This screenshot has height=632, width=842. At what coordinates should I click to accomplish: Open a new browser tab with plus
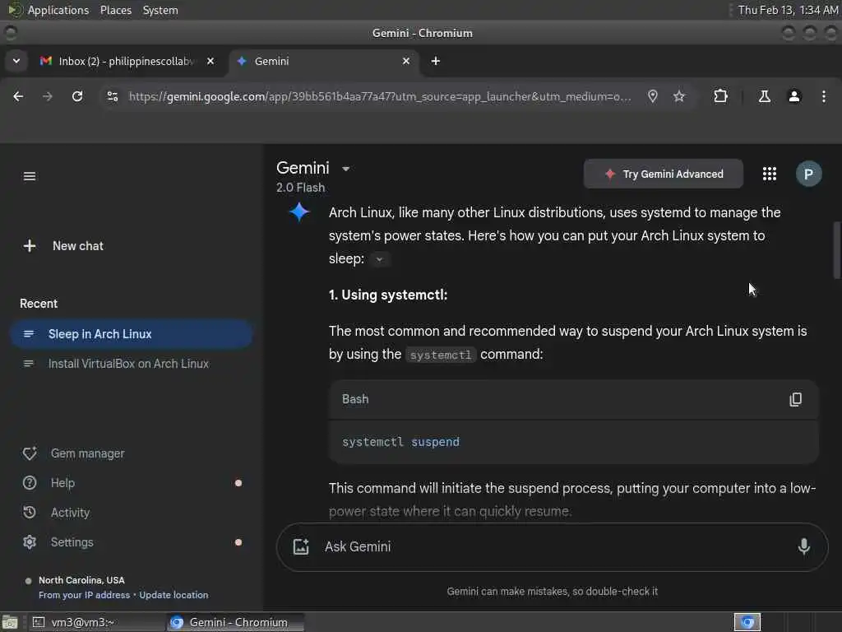[x=436, y=61]
